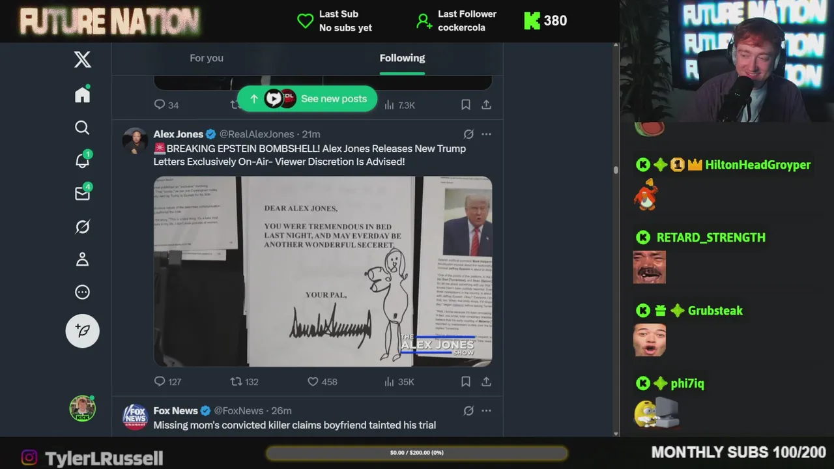Compose a new post with feather button
Image resolution: width=834 pixels, height=469 pixels.
tap(82, 330)
